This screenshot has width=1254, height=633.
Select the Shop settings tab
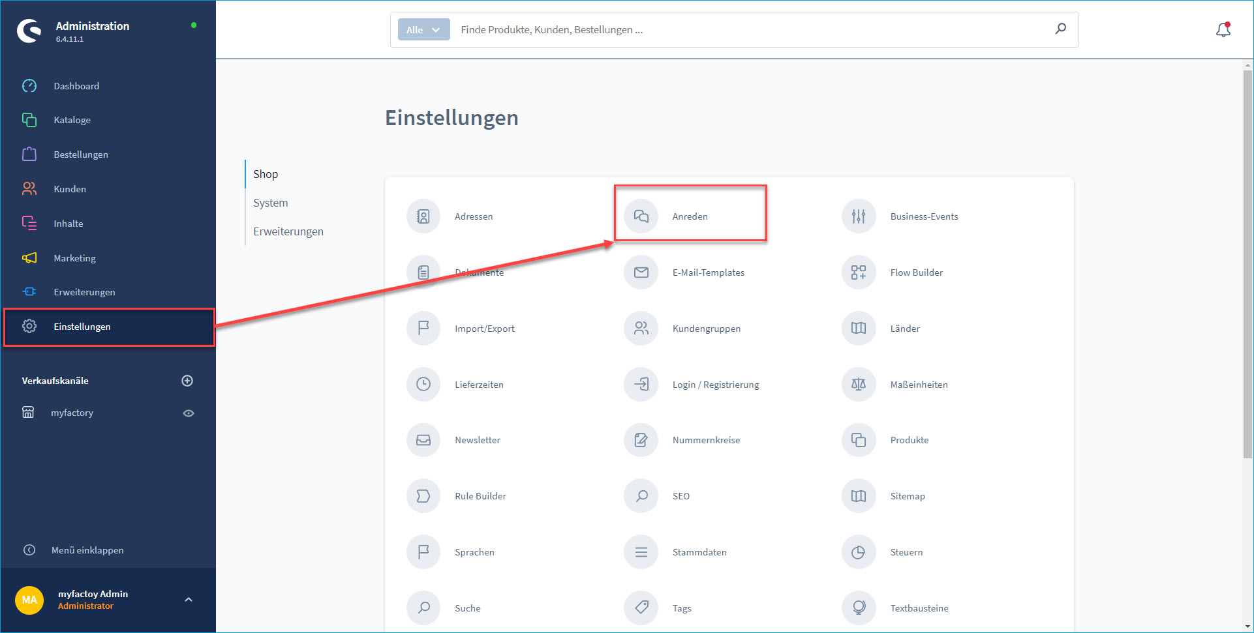click(266, 174)
